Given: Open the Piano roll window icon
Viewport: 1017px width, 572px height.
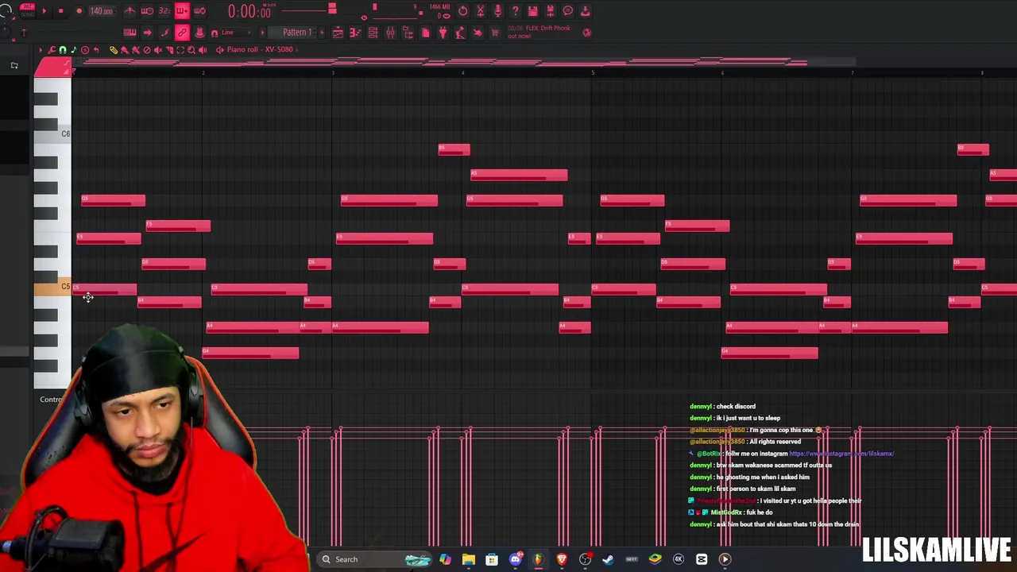Looking at the screenshot, I should click(x=355, y=33).
